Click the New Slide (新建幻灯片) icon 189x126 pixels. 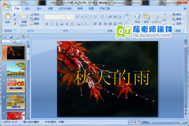[x=24, y=16]
